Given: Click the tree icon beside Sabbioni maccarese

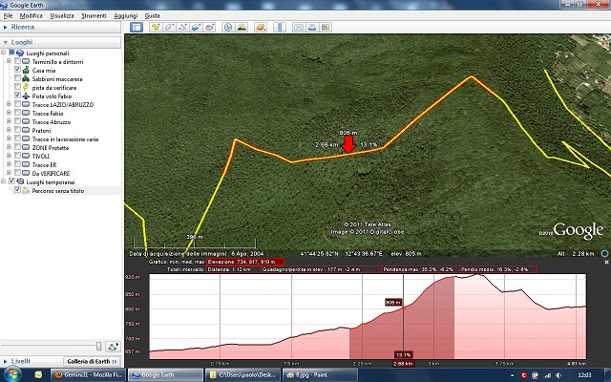Looking at the screenshot, I should click(x=26, y=78).
